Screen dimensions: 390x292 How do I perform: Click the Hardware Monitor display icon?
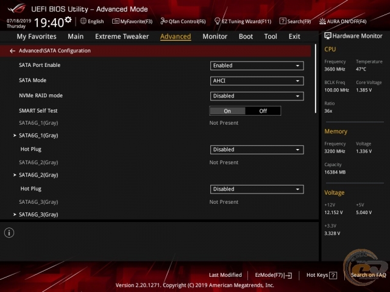[328, 36]
